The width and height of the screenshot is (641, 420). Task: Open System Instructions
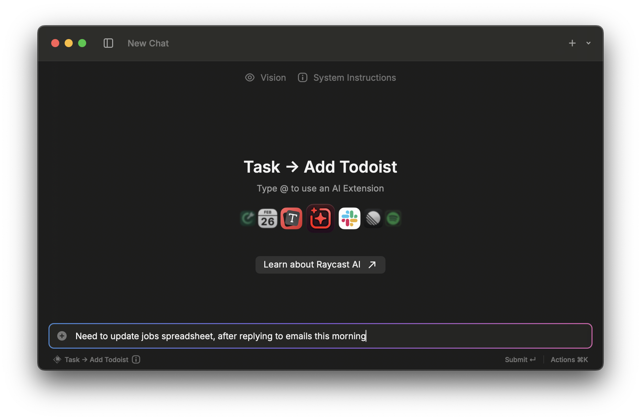click(347, 78)
